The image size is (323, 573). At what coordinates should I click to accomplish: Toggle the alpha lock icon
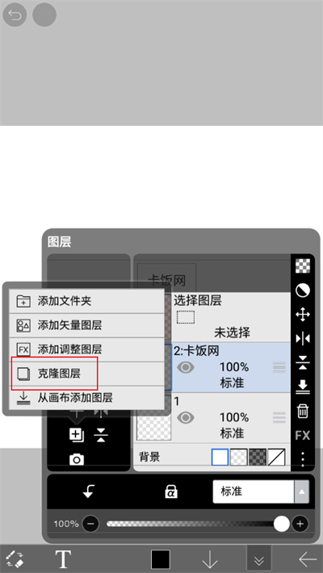tap(171, 491)
